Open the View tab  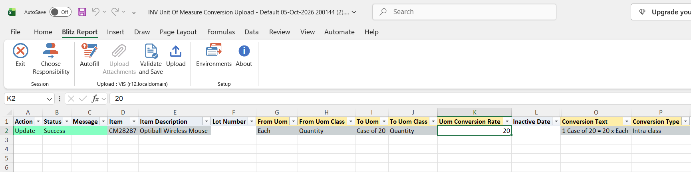point(308,32)
